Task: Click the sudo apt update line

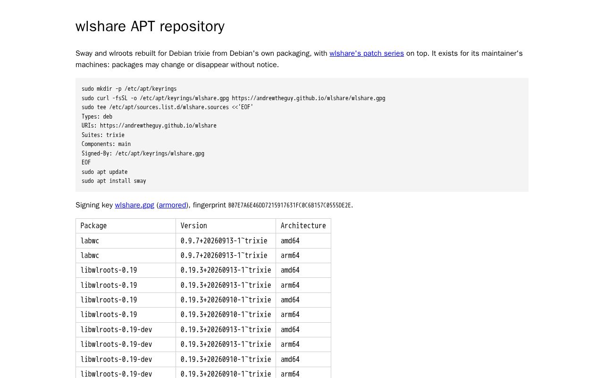Action: pyautogui.click(x=104, y=172)
